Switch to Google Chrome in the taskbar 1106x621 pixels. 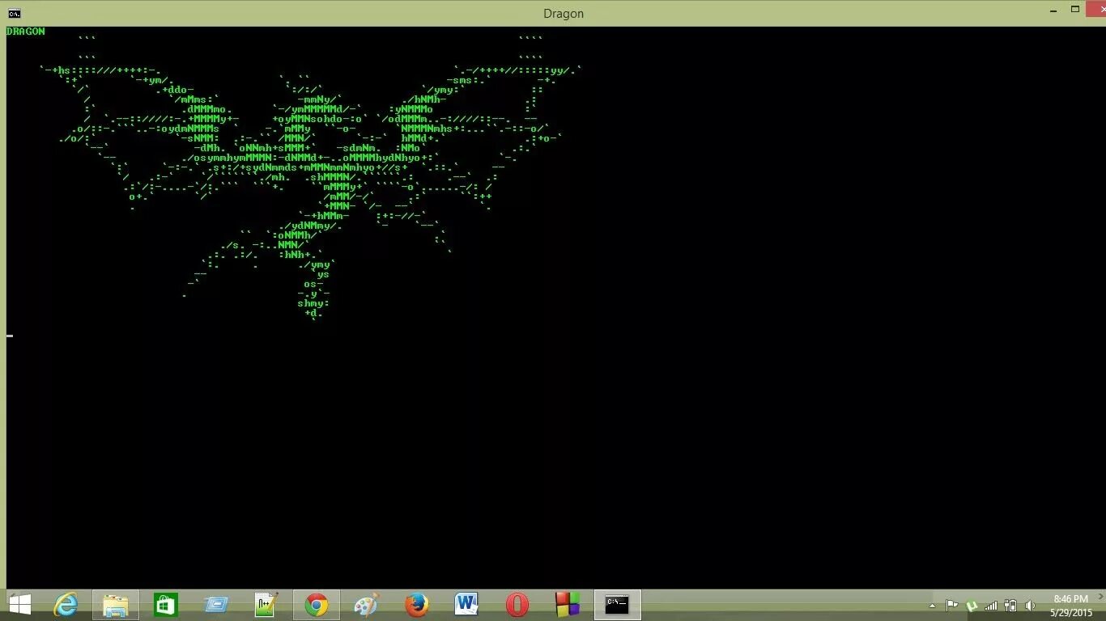[317, 605]
